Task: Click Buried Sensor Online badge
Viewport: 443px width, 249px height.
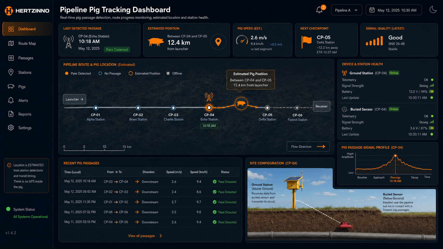Action: click(394, 109)
